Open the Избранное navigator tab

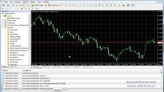(x=13, y=66)
